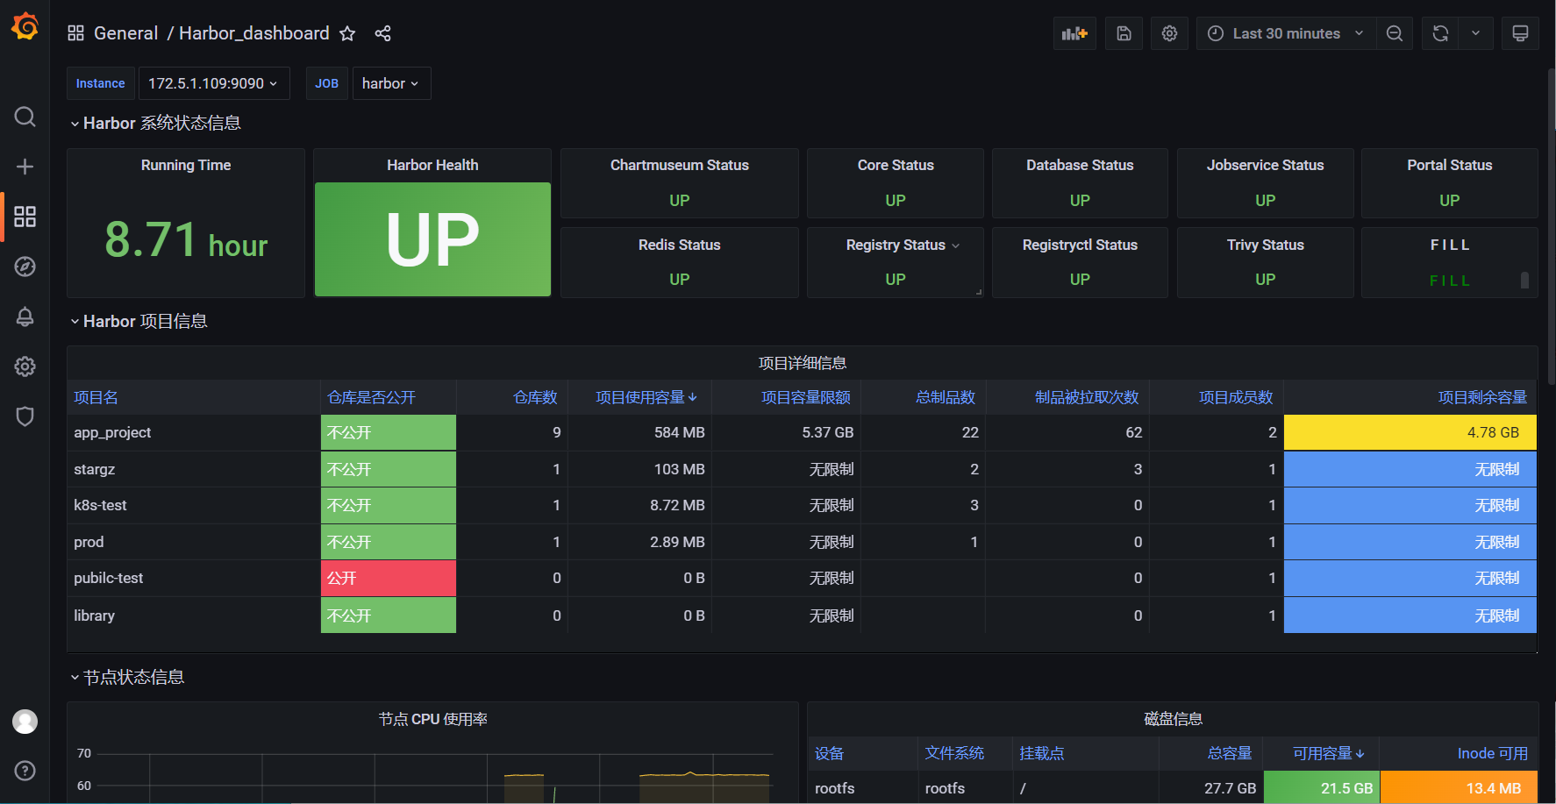The image size is (1556, 804).
Task: Collapse the 节点状态信息 row
Action: pos(126,678)
